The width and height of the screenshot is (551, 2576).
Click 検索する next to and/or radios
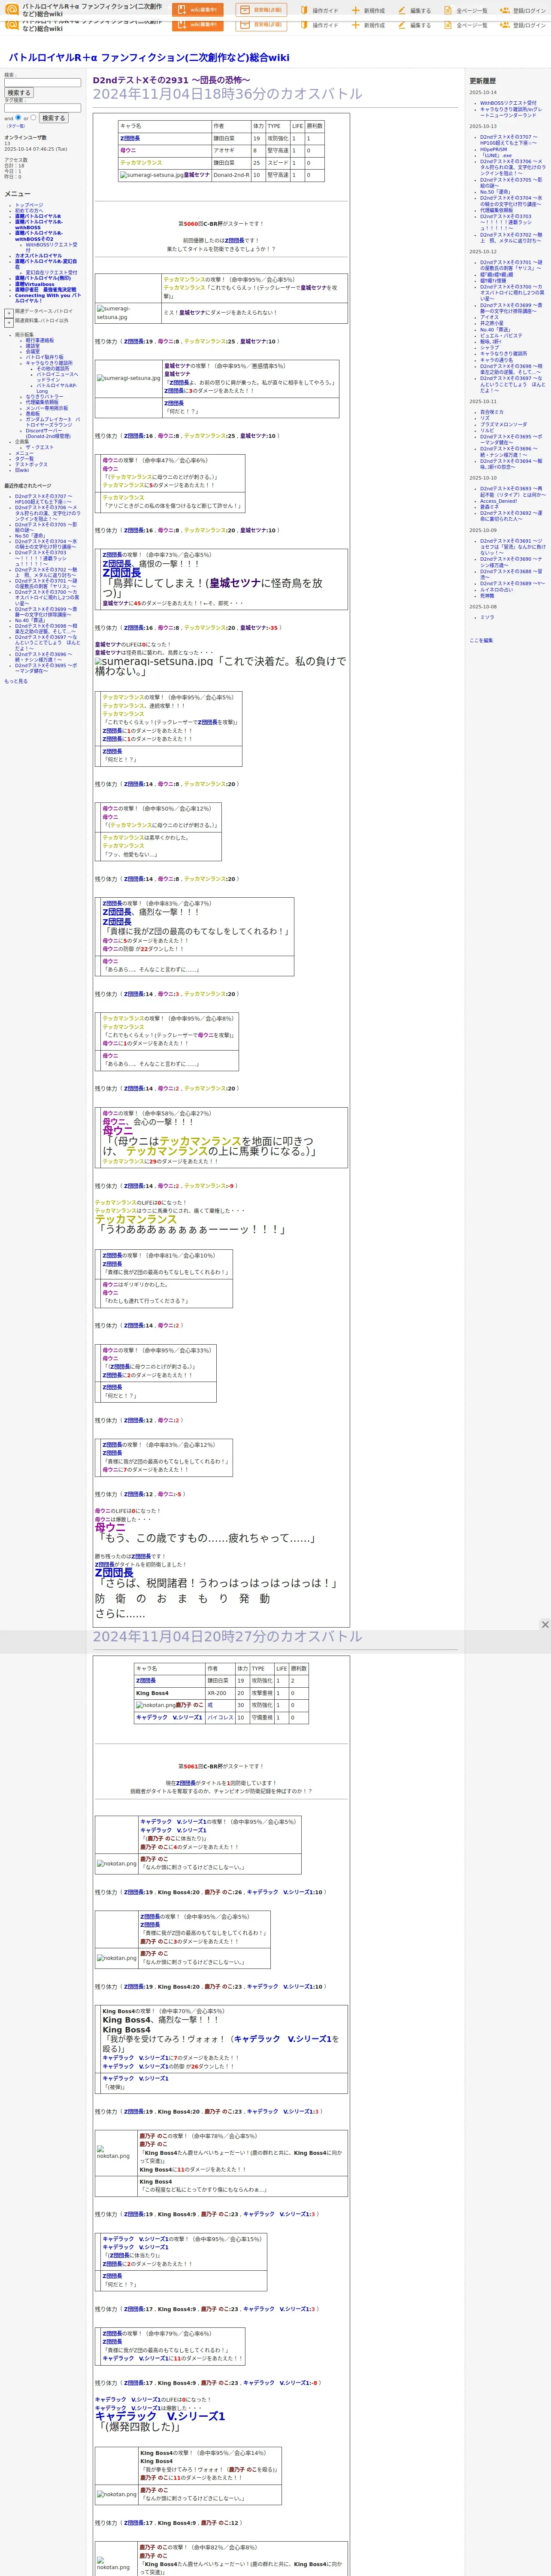point(54,118)
